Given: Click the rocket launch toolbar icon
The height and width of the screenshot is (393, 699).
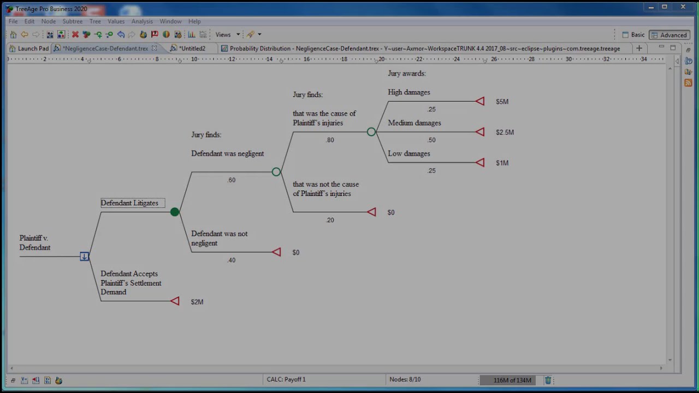Looking at the screenshot, I should (x=251, y=34).
